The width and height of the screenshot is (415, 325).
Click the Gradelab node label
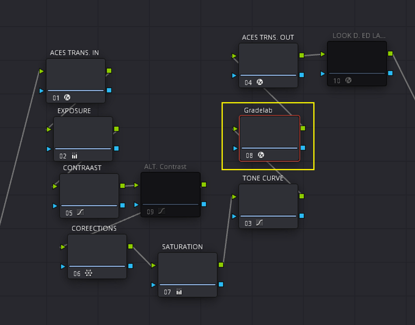tap(258, 110)
